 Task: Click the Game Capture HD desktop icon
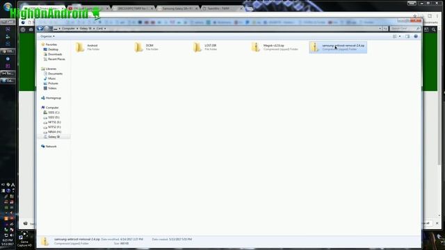pos(24,239)
